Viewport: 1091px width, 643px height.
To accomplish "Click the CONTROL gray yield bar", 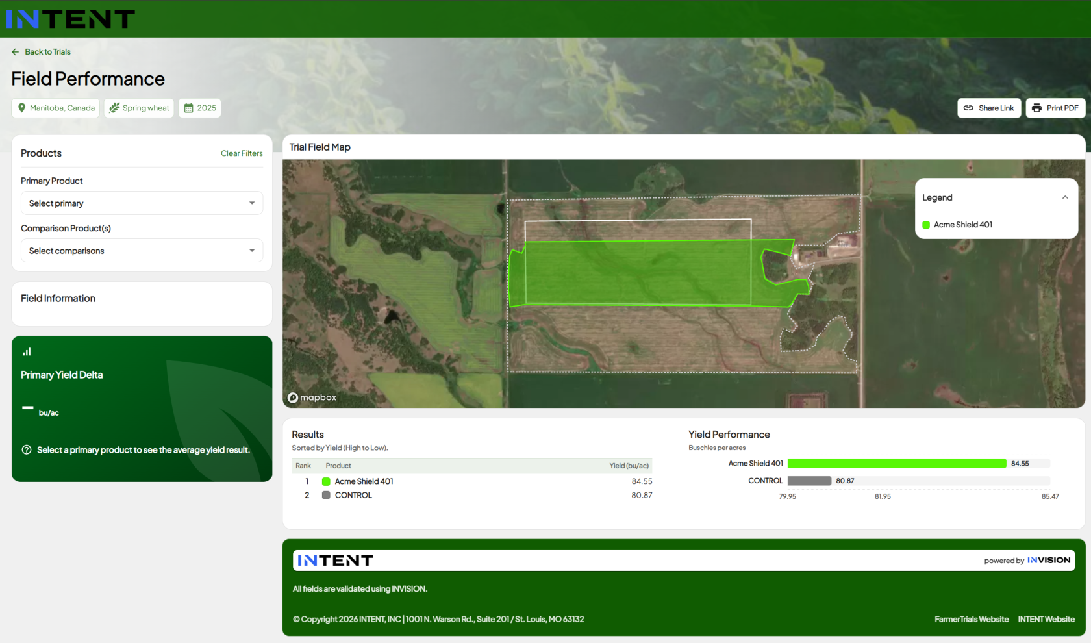I will (809, 481).
